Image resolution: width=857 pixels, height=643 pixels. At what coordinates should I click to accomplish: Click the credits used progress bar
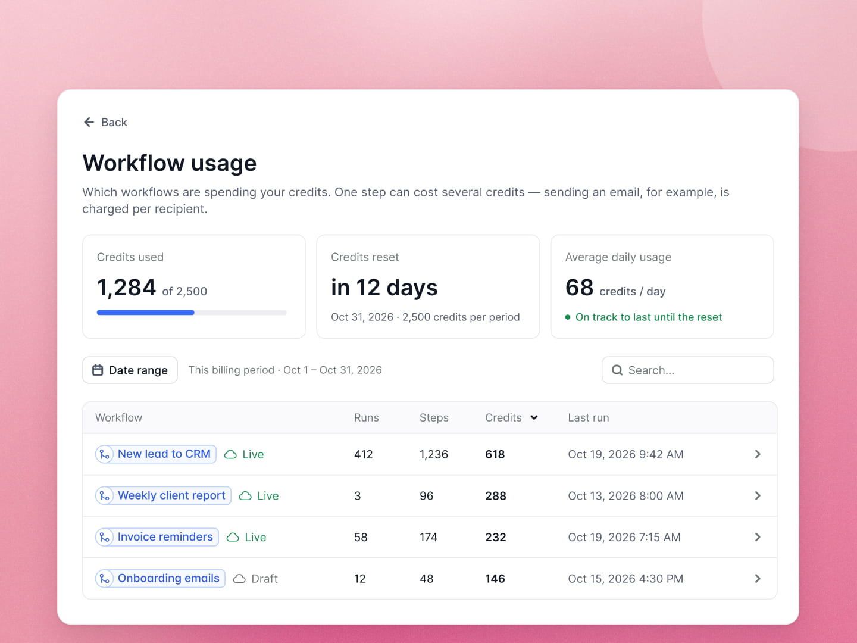[x=192, y=313]
